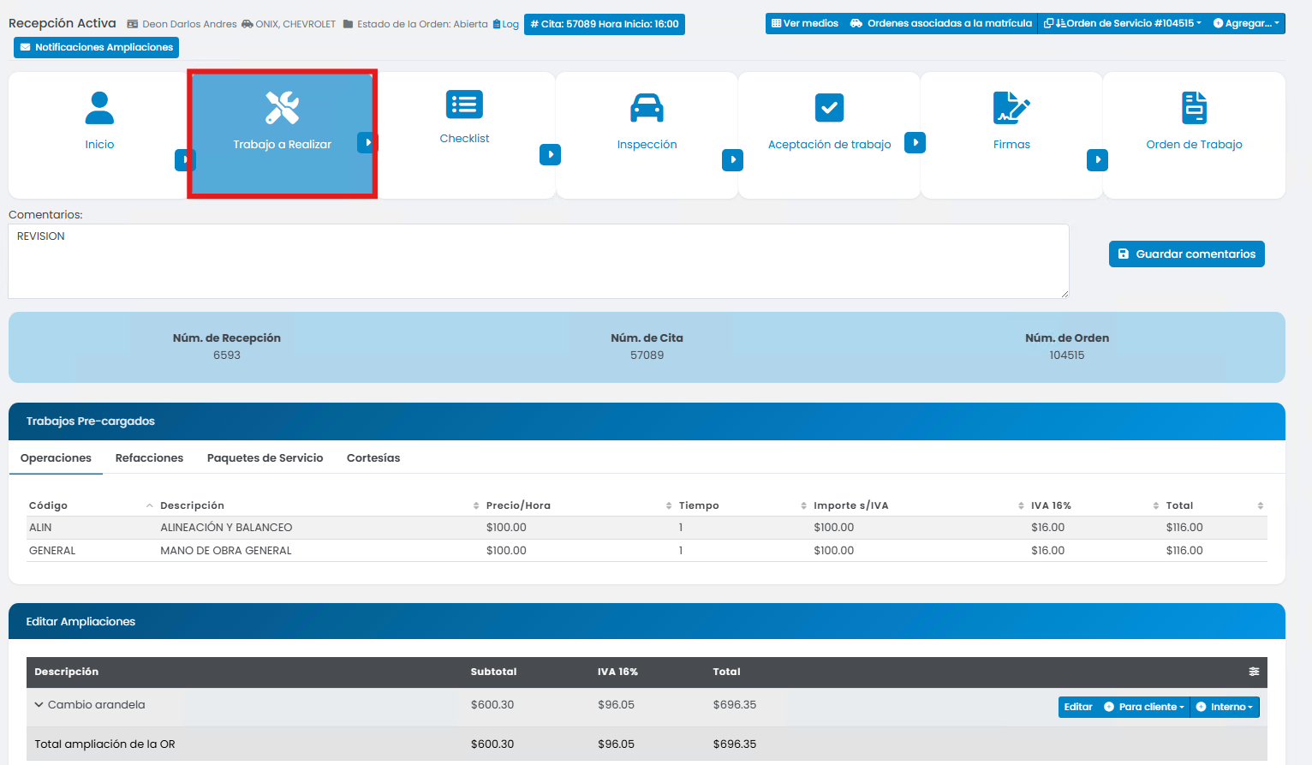1312x765 pixels.
Task: Switch to the Operaciones tab
Action: [x=56, y=458]
